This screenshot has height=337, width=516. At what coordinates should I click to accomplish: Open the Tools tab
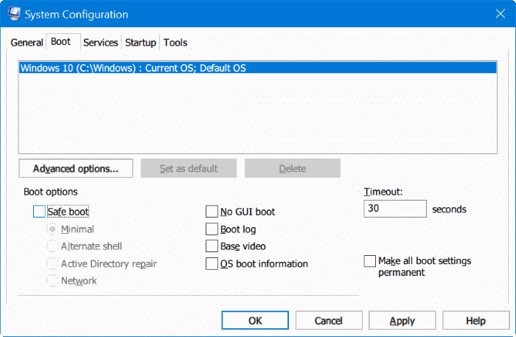pyautogui.click(x=175, y=43)
